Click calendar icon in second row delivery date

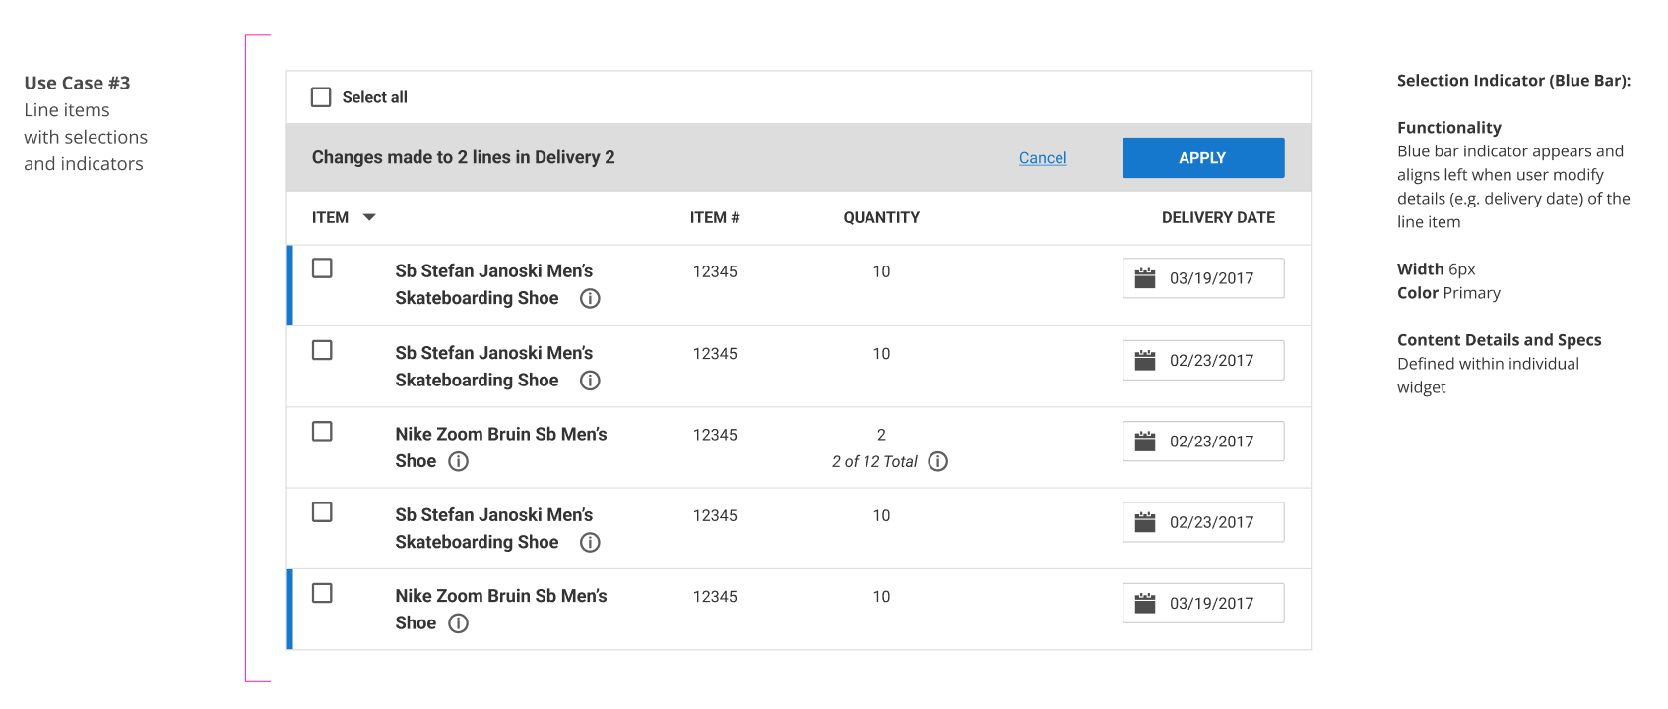point(1145,360)
